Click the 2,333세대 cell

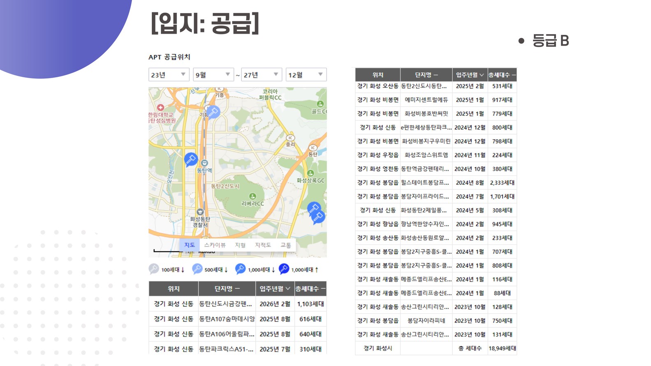click(x=502, y=182)
